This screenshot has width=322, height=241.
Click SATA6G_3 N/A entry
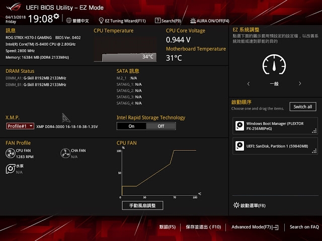pos(129,97)
